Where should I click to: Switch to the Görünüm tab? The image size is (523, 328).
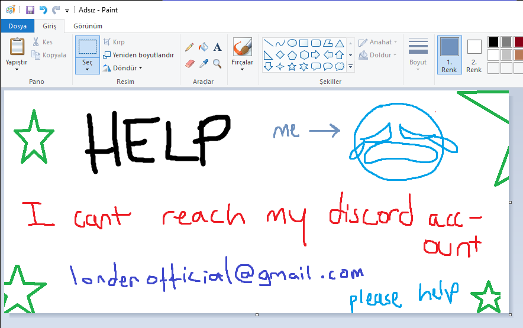pyautogui.click(x=88, y=25)
